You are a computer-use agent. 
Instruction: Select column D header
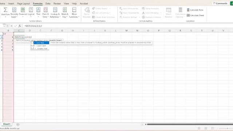pos(30,31)
